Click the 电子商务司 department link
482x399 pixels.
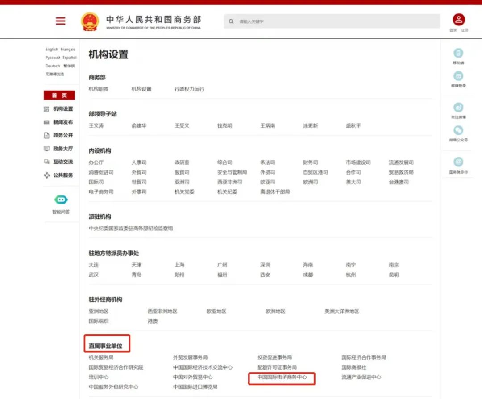(101, 192)
